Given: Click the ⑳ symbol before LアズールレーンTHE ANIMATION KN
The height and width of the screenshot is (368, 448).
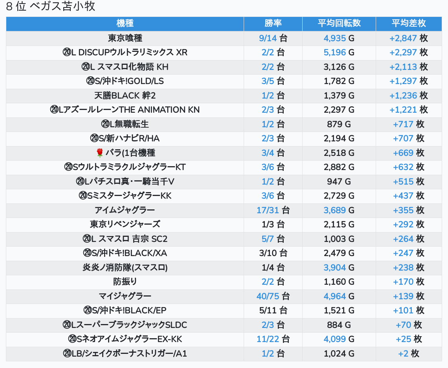Looking at the screenshot, I should tap(54, 110).
